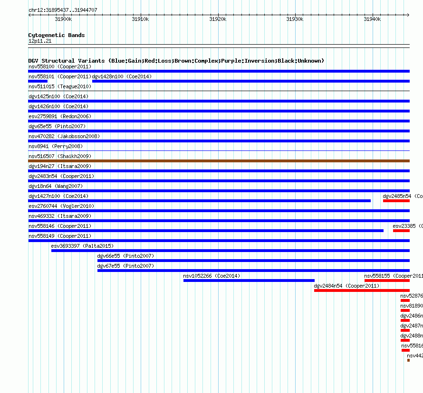Viewport: 423px width, 393px height.
Task: Click the right arrow of the ruler
Action: tap(408, 15)
